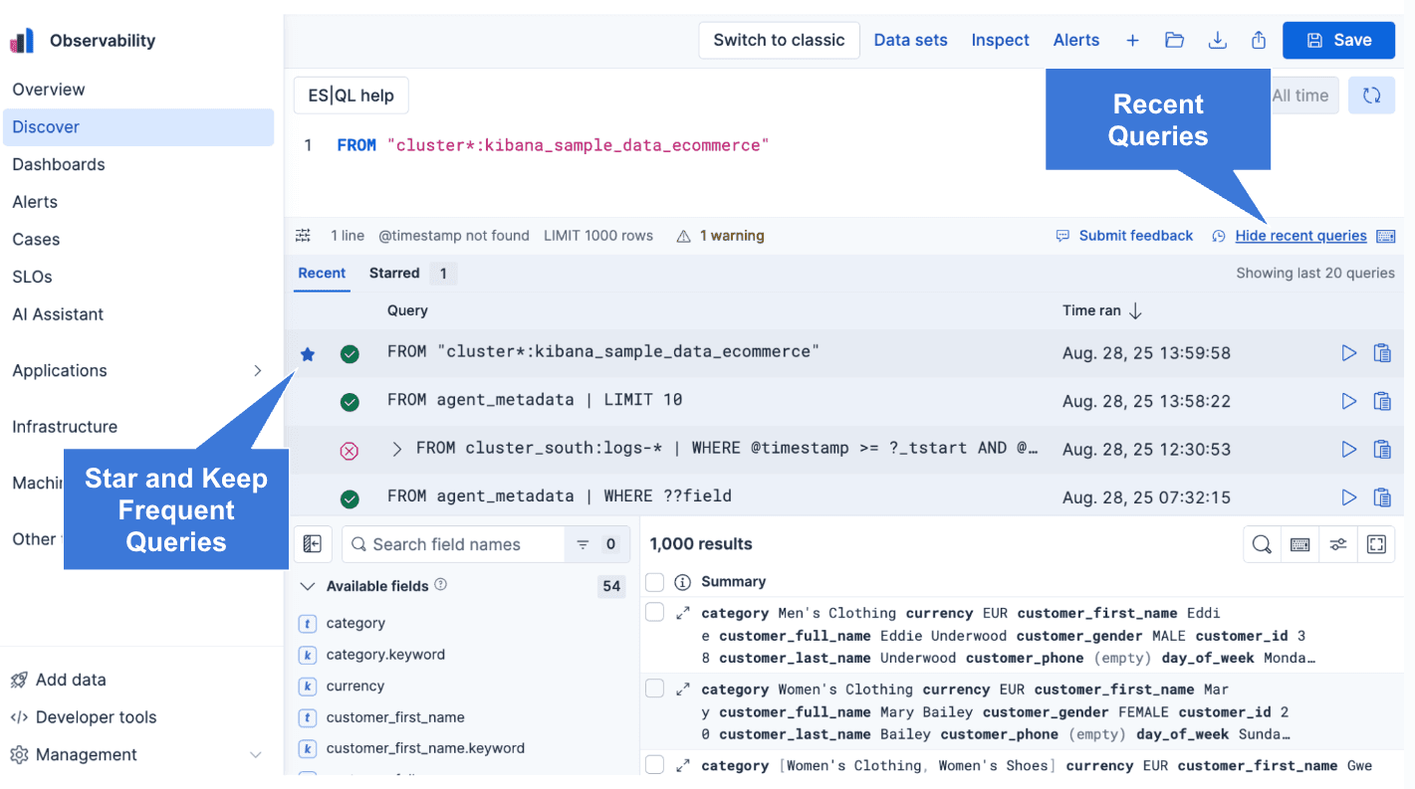Open display options for the results grid
The width and height of the screenshot is (1415, 789).
pos(1338,544)
